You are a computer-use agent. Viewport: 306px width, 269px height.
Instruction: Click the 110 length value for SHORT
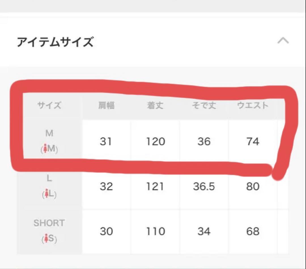156,232
